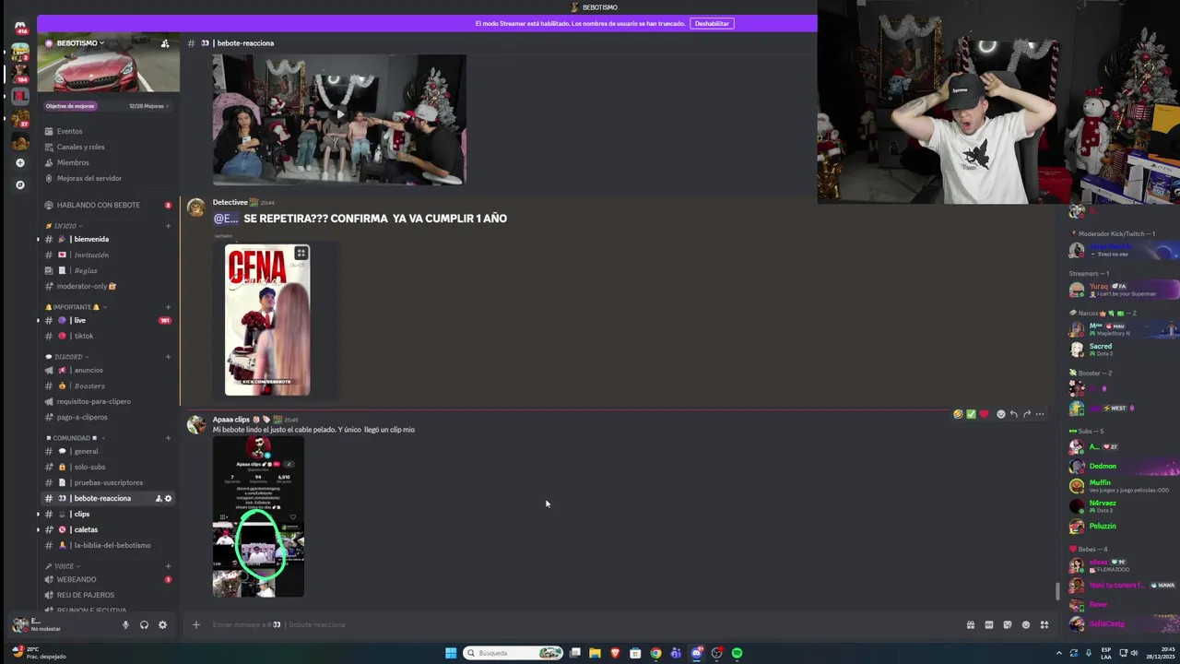Collapse the DISCORD channel category
Image resolution: width=1180 pixels, height=664 pixels.
click(x=69, y=357)
